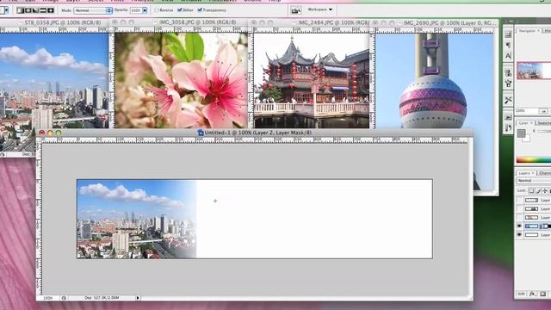
Task: Click the Go to Bridge icon
Action: point(296,10)
